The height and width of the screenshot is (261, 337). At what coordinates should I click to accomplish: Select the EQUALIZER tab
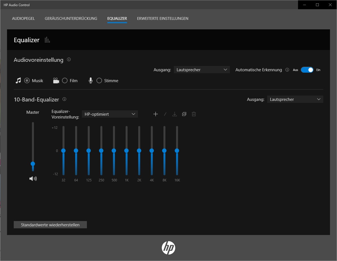coord(117,18)
